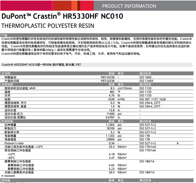Click the ISO 180/1A standard
This screenshot has height=183, width=196.
[147, 161]
